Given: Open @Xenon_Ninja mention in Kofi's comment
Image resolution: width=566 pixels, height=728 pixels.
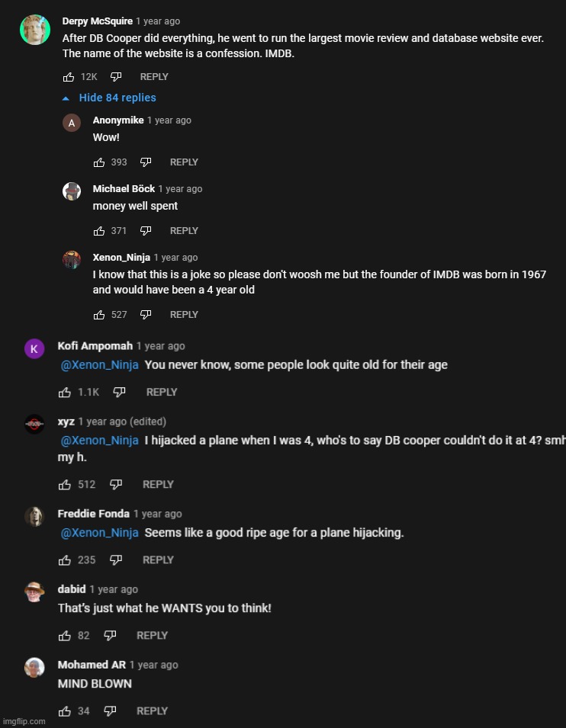Looking at the screenshot, I should 100,365.
